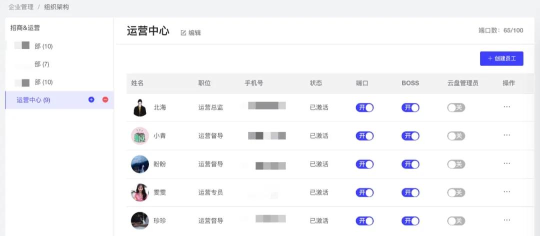Click the edit pencil icon next to 编辑

[183, 32]
